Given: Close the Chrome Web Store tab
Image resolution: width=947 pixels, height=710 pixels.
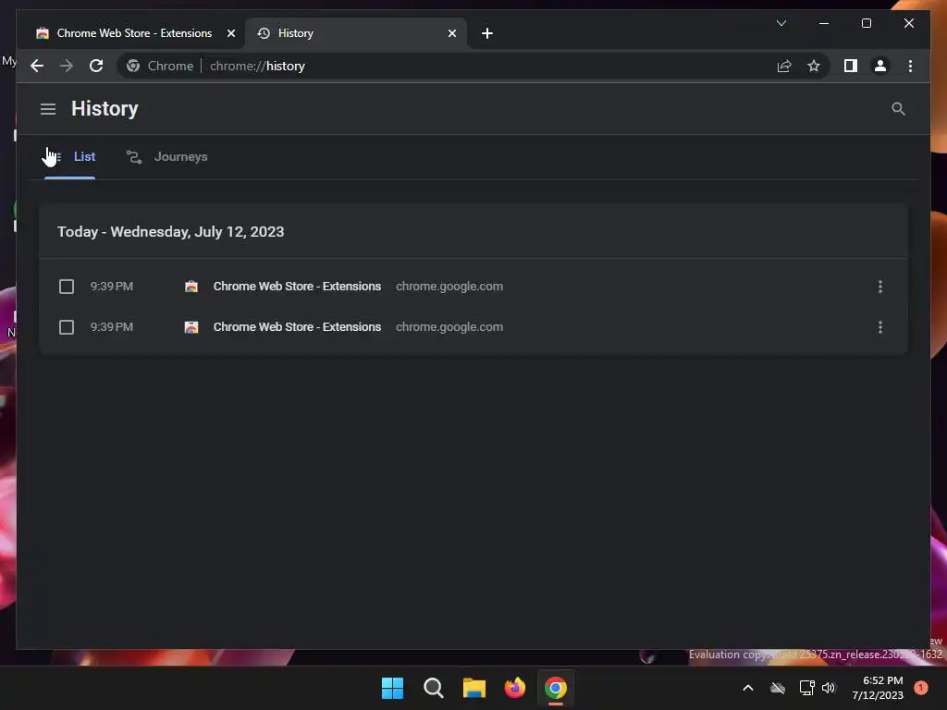Looking at the screenshot, I should tap(230, 33).
